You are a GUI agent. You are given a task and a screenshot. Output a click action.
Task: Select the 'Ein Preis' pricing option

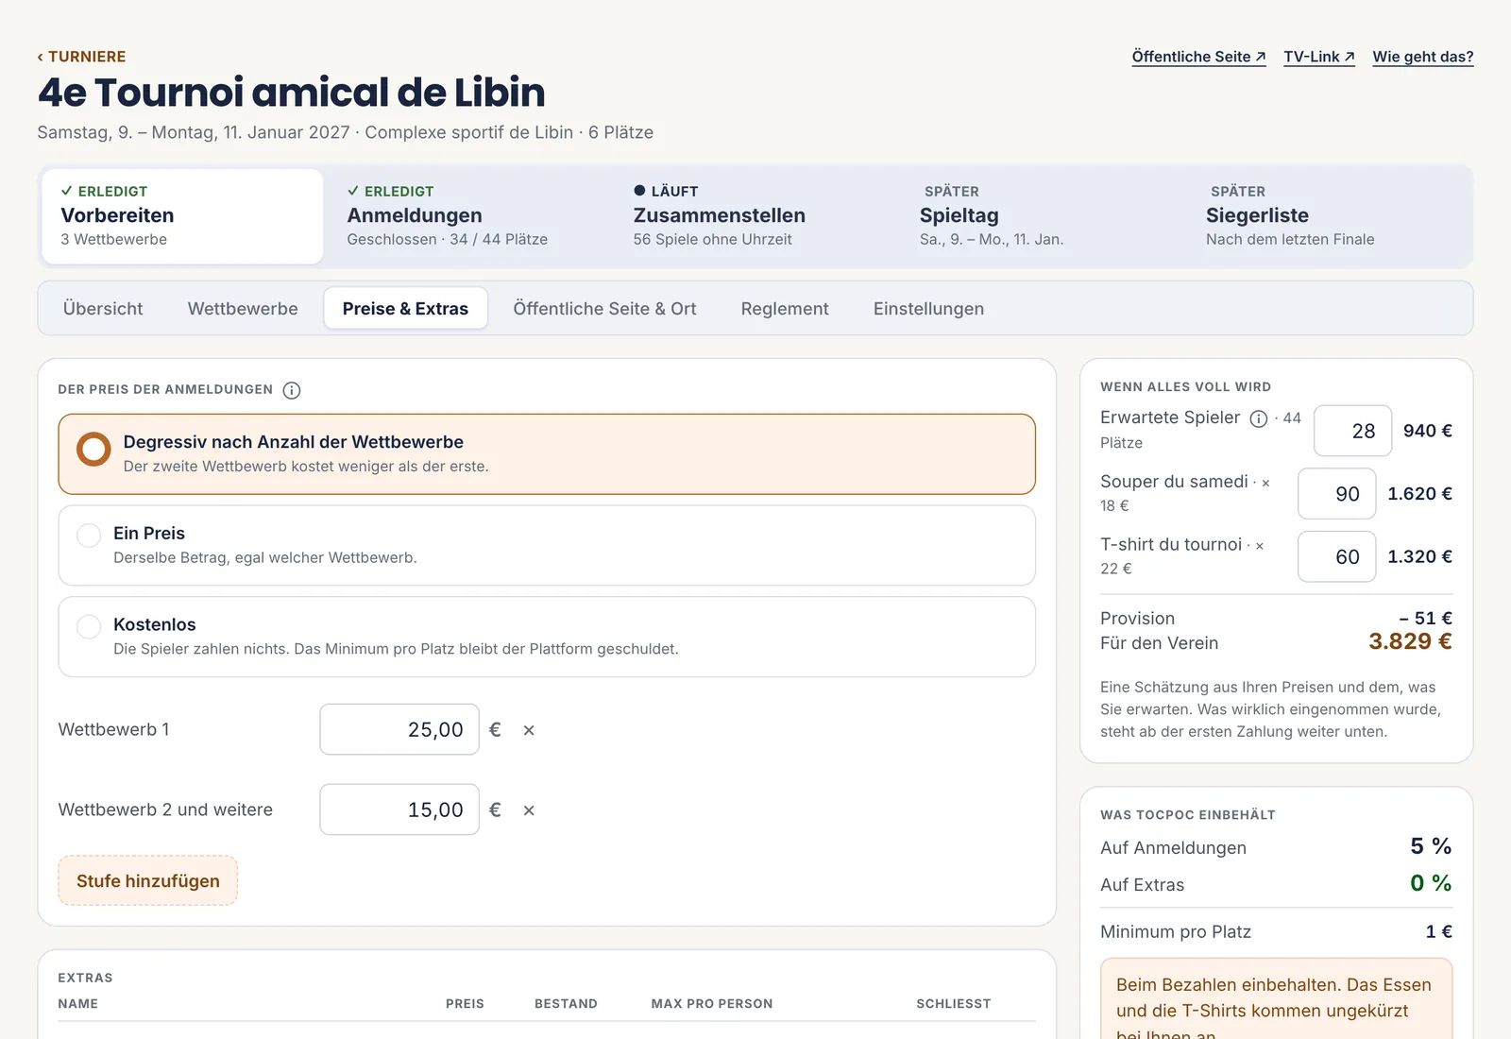[547, 545]
